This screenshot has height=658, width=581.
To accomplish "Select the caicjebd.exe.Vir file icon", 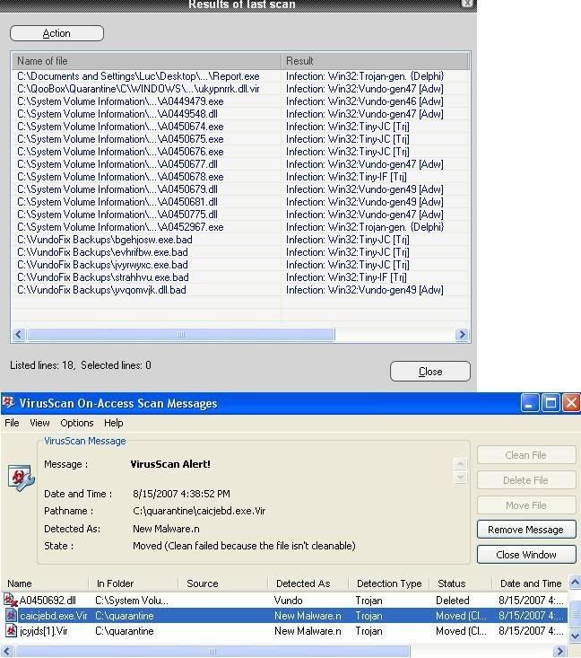I will tap(11, 616).
